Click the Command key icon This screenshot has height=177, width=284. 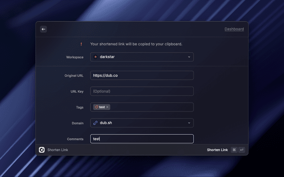click(234, 150)
